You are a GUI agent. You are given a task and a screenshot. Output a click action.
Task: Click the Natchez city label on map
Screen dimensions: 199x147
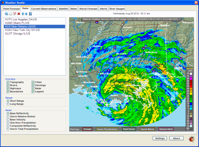(98, 46)
